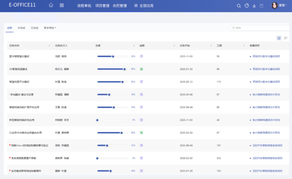The height and width of the screenshot is (179, 292).
Task: Click the search magnifier icon in top bar
Action: point(239,6)
